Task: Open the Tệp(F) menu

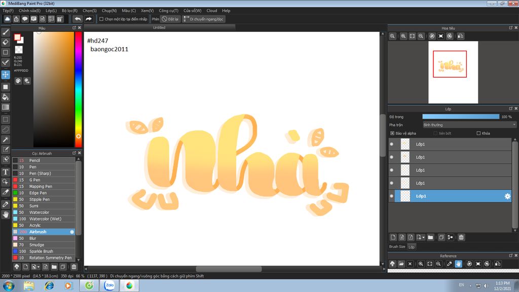Action: click(8, 11)
